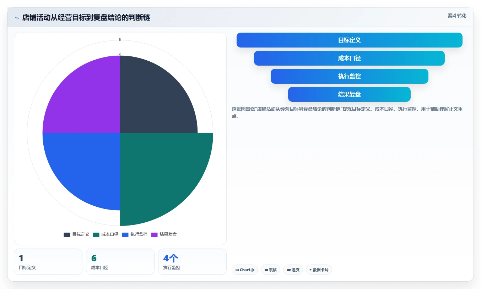Open the data card showing 1 目标定义

click(48, 262)
